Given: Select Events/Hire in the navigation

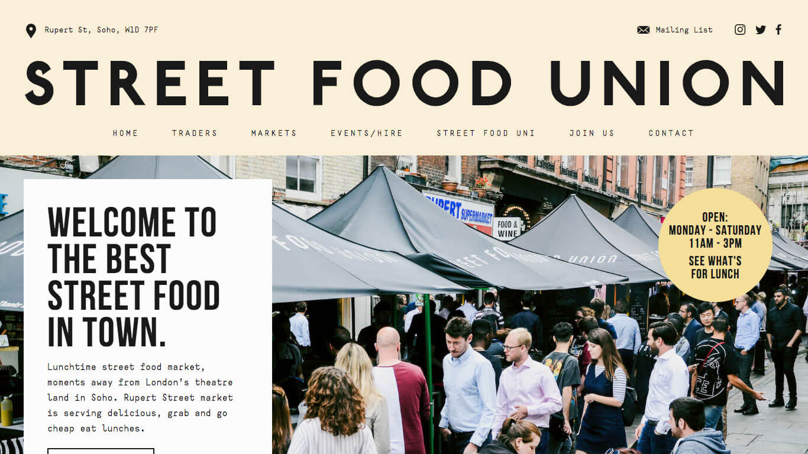Looking at the screenshot, I should (x=367, y=133).
